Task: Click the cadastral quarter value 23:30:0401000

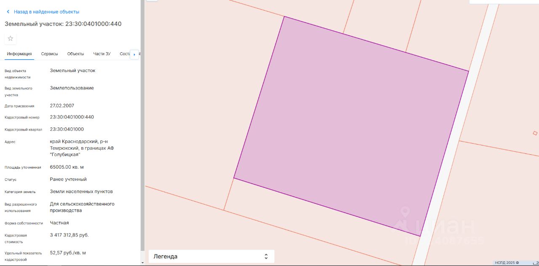Action: (x=67, y=129)
